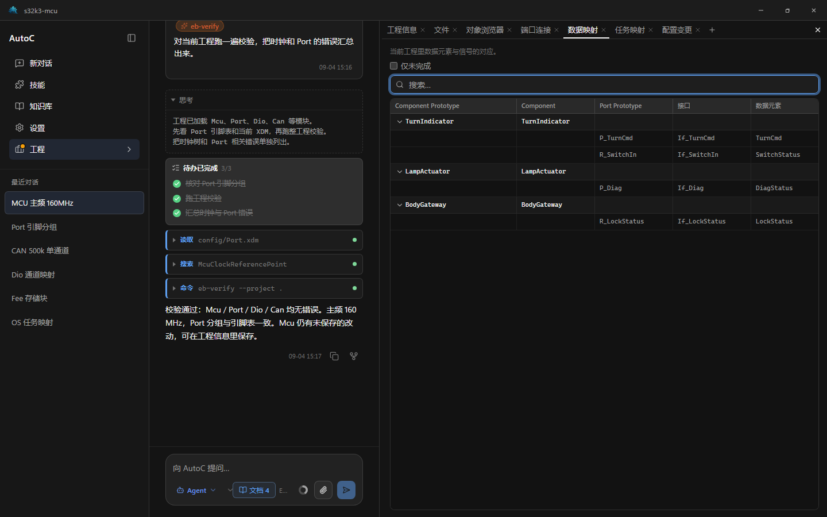Close the 任务映射 tab
This screenshot has width=827, height=517.
[x=651, y=30]
